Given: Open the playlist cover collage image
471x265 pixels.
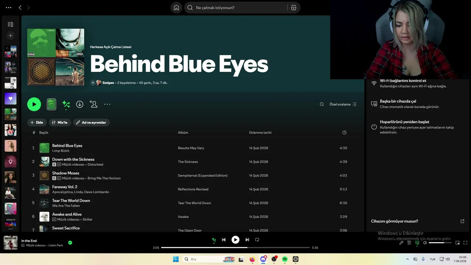Looking at the screenshot, I should point(56,57).
